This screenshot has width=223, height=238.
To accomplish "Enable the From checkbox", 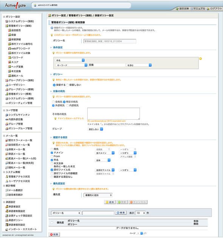I will pos(52,156).
